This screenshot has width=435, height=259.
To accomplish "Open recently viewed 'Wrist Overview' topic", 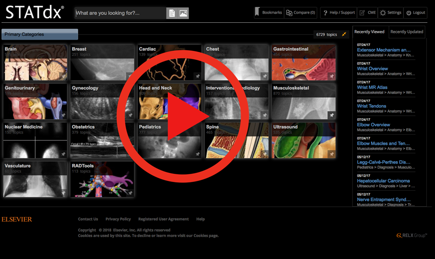I will pyautogui.click(x=372, y=69).
